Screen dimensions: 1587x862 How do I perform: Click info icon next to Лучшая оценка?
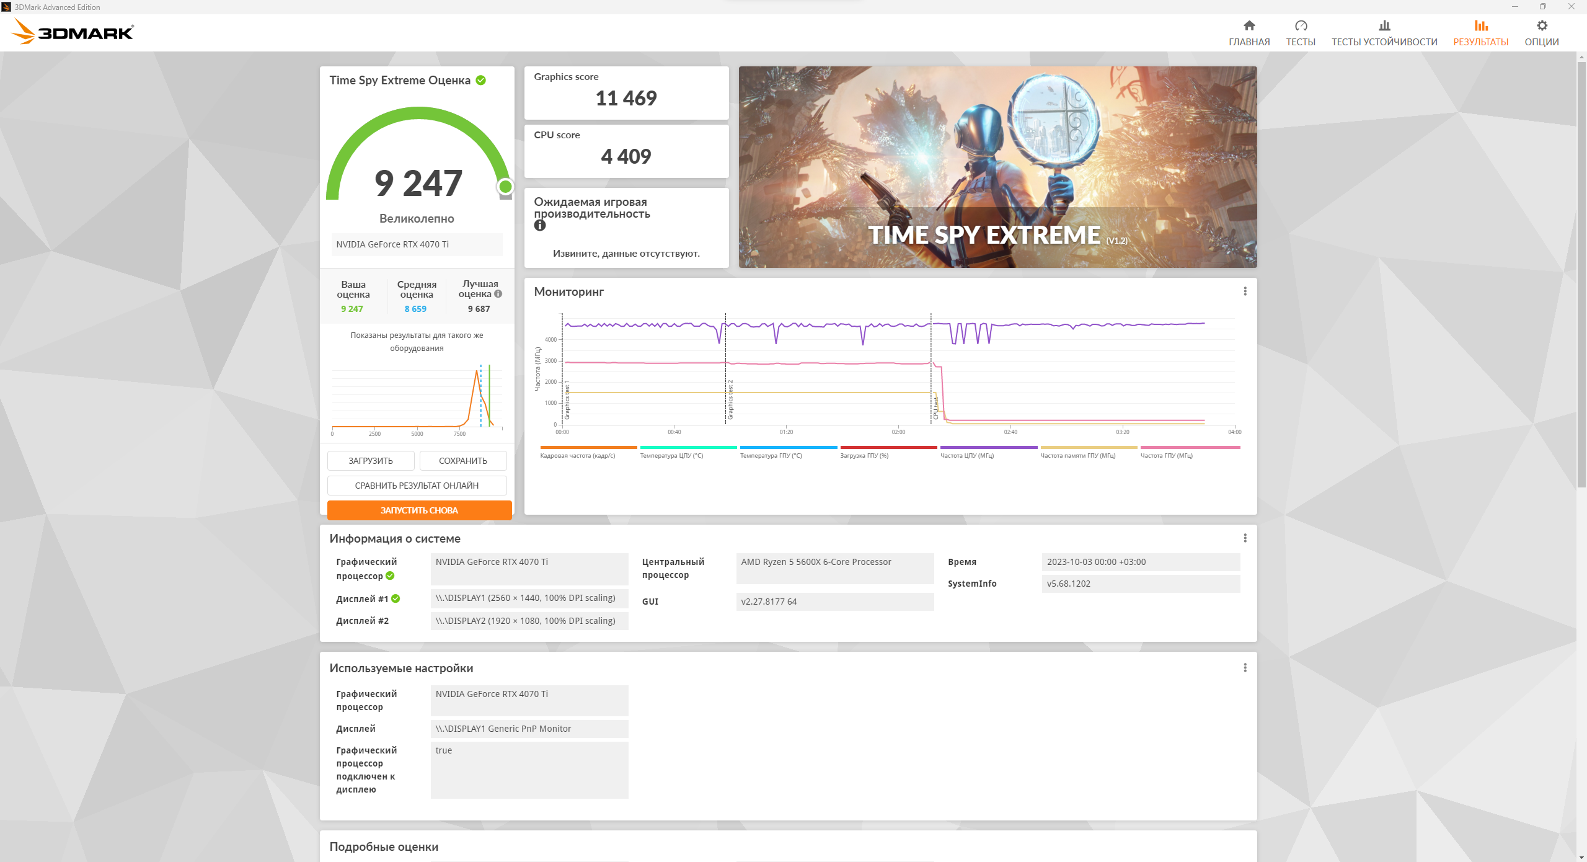(498, 294)
